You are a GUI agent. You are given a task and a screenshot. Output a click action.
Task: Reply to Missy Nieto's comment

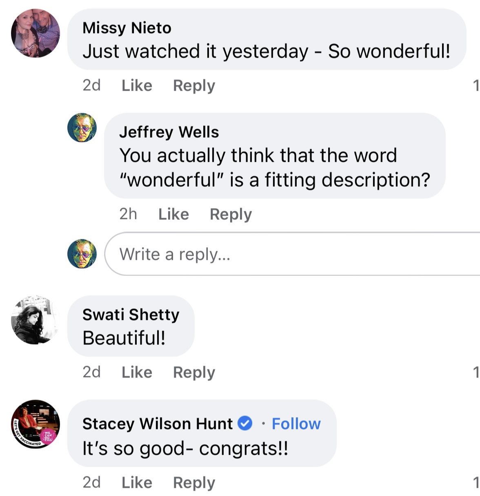click(x=194, y=85)
